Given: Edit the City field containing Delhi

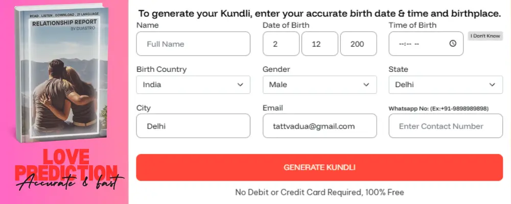Looking at the screenshot, I should pyautogui.click(x=193, y=126).
